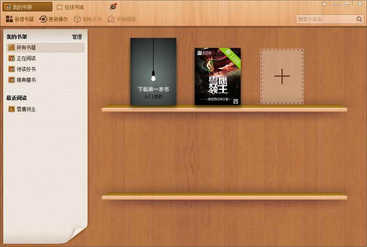This screenshot has height=247, width=367.
Task: Select the 精典藏书 category
Action: click(45, 80)
